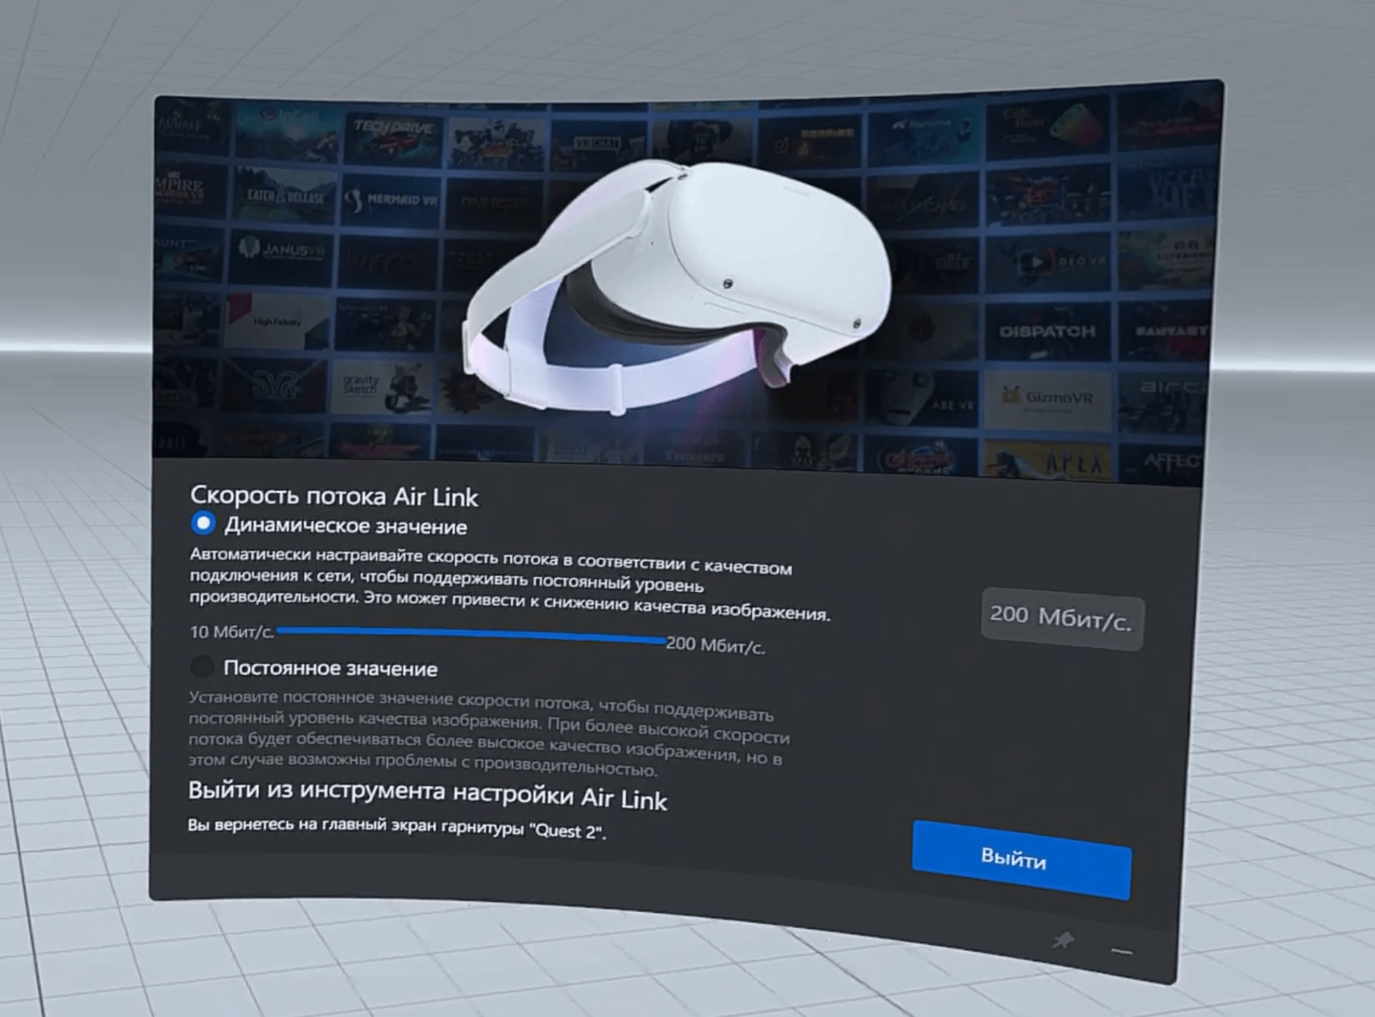Minimize the Air Link panel
The image size is (1375, 1017).
pyautogui.click(x=1121, y=952)
